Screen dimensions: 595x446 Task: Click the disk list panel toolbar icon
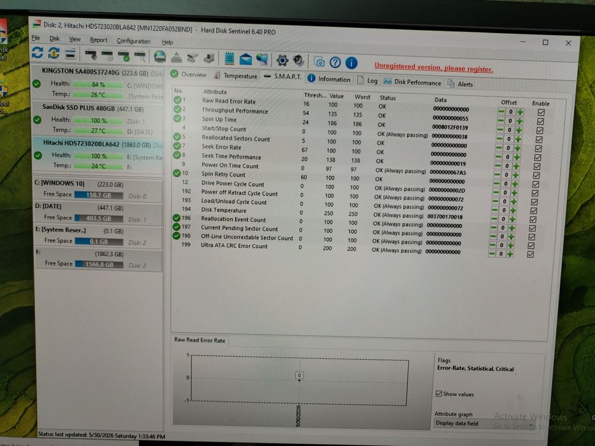70,54
